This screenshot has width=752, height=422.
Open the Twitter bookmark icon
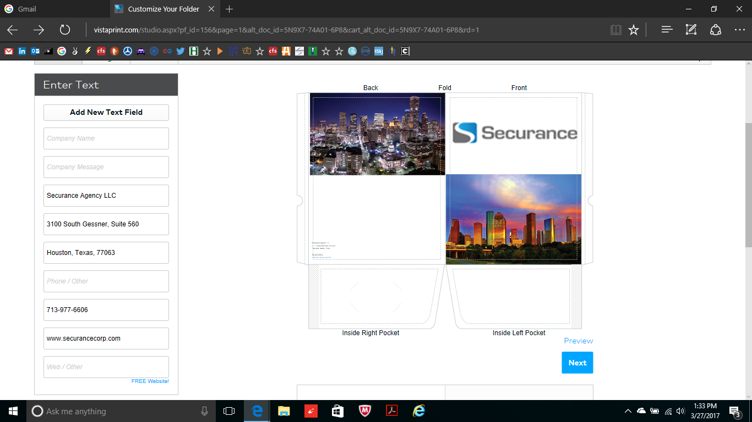point(180,51)
